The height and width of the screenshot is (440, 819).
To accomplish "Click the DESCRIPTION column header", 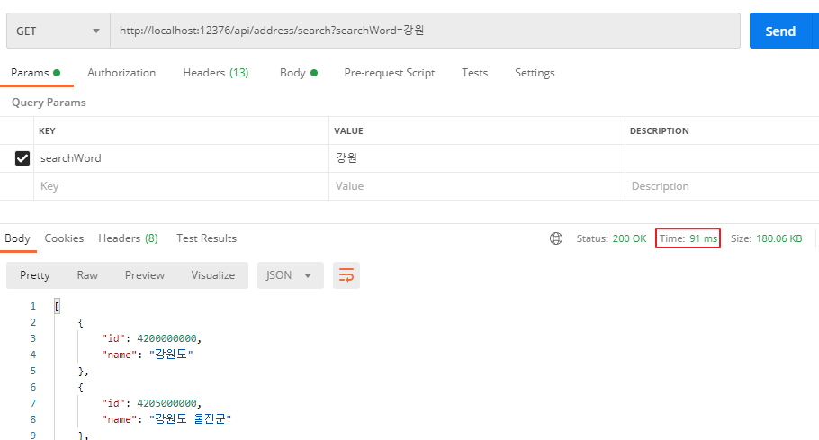I will coord(659,131).
